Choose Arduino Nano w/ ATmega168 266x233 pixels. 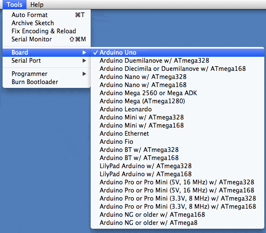point(177,85)
